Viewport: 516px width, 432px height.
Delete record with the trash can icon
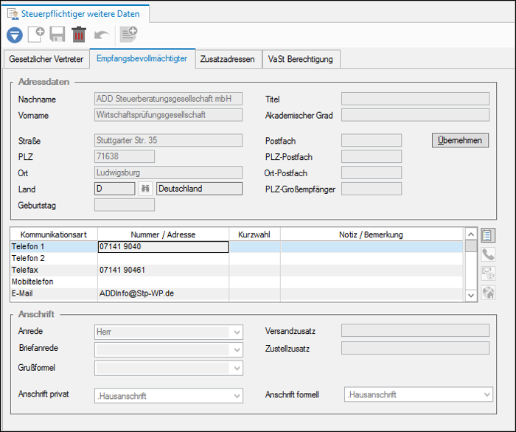79,35
